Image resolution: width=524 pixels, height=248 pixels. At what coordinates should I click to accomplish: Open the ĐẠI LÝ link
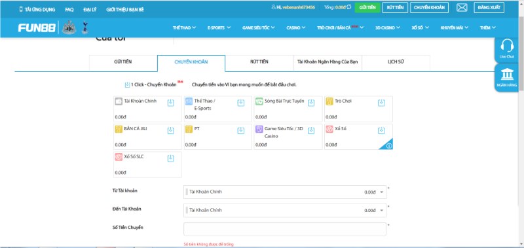90,10
